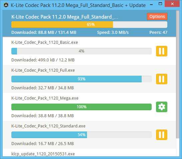Viewport: 182px width, 159px height.
Task: Select the K-Lite_Codec_Pack_1120_Standard.exe file name
Action: point(48,126)
